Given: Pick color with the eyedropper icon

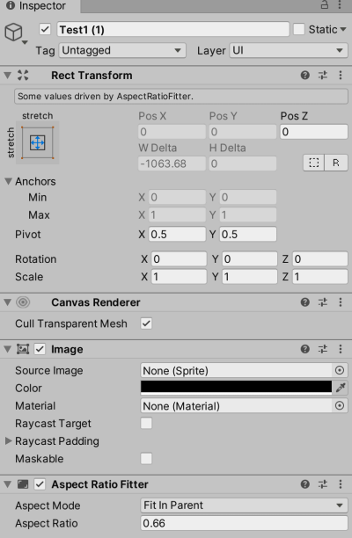Looking at the screenshot, I should (x=341, y=388).
